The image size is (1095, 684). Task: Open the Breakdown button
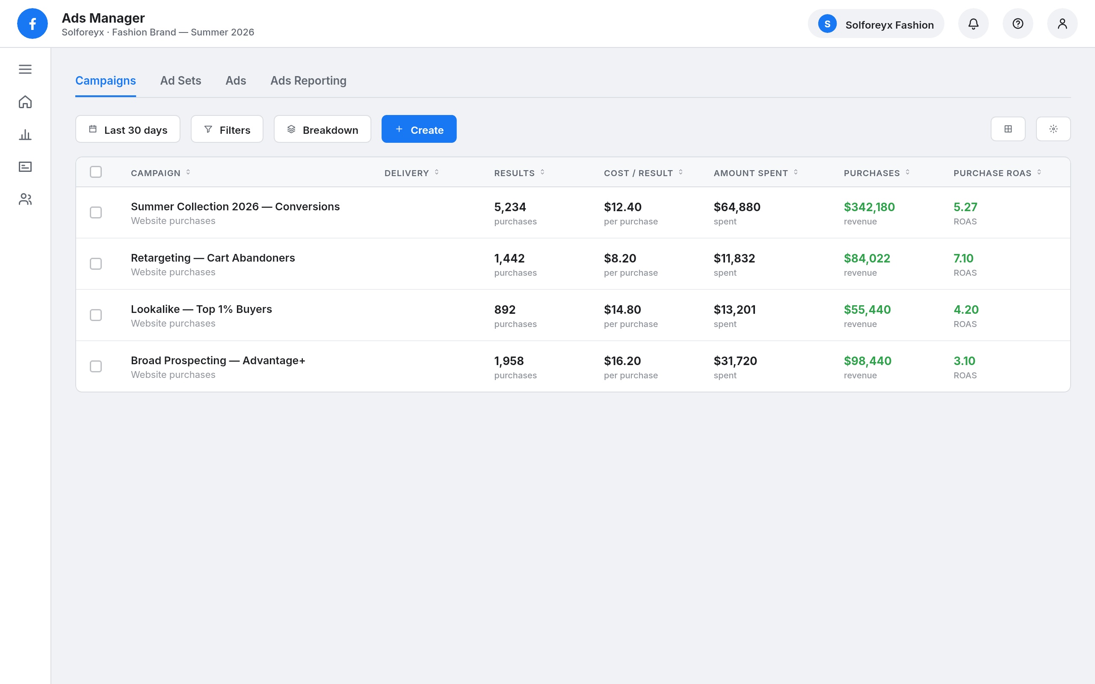[322, 130]
